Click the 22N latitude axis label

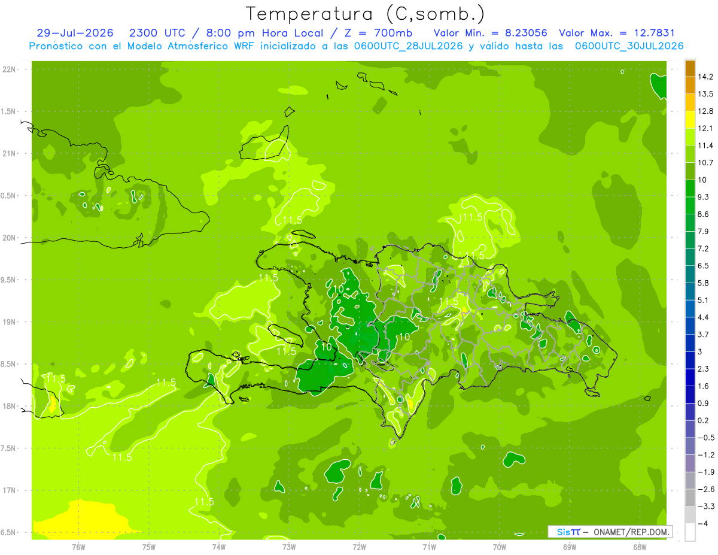pyautogui.click(x=10, y=69)
